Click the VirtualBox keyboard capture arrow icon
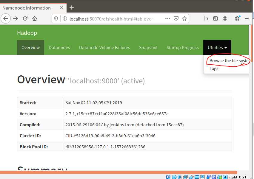The width and height of the screenshot is (254, 179). point(225,177)
